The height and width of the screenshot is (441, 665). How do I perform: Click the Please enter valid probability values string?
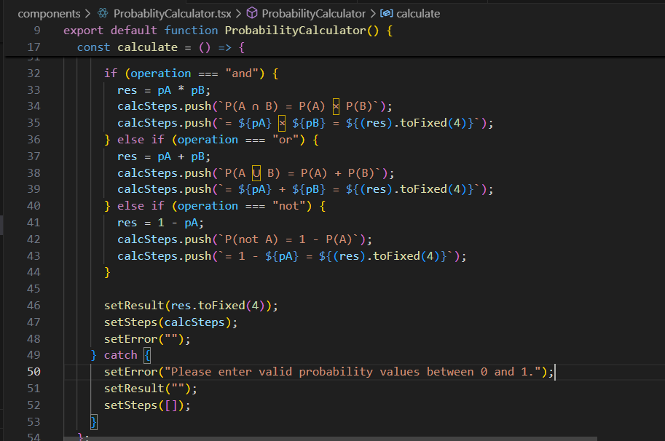353,372
